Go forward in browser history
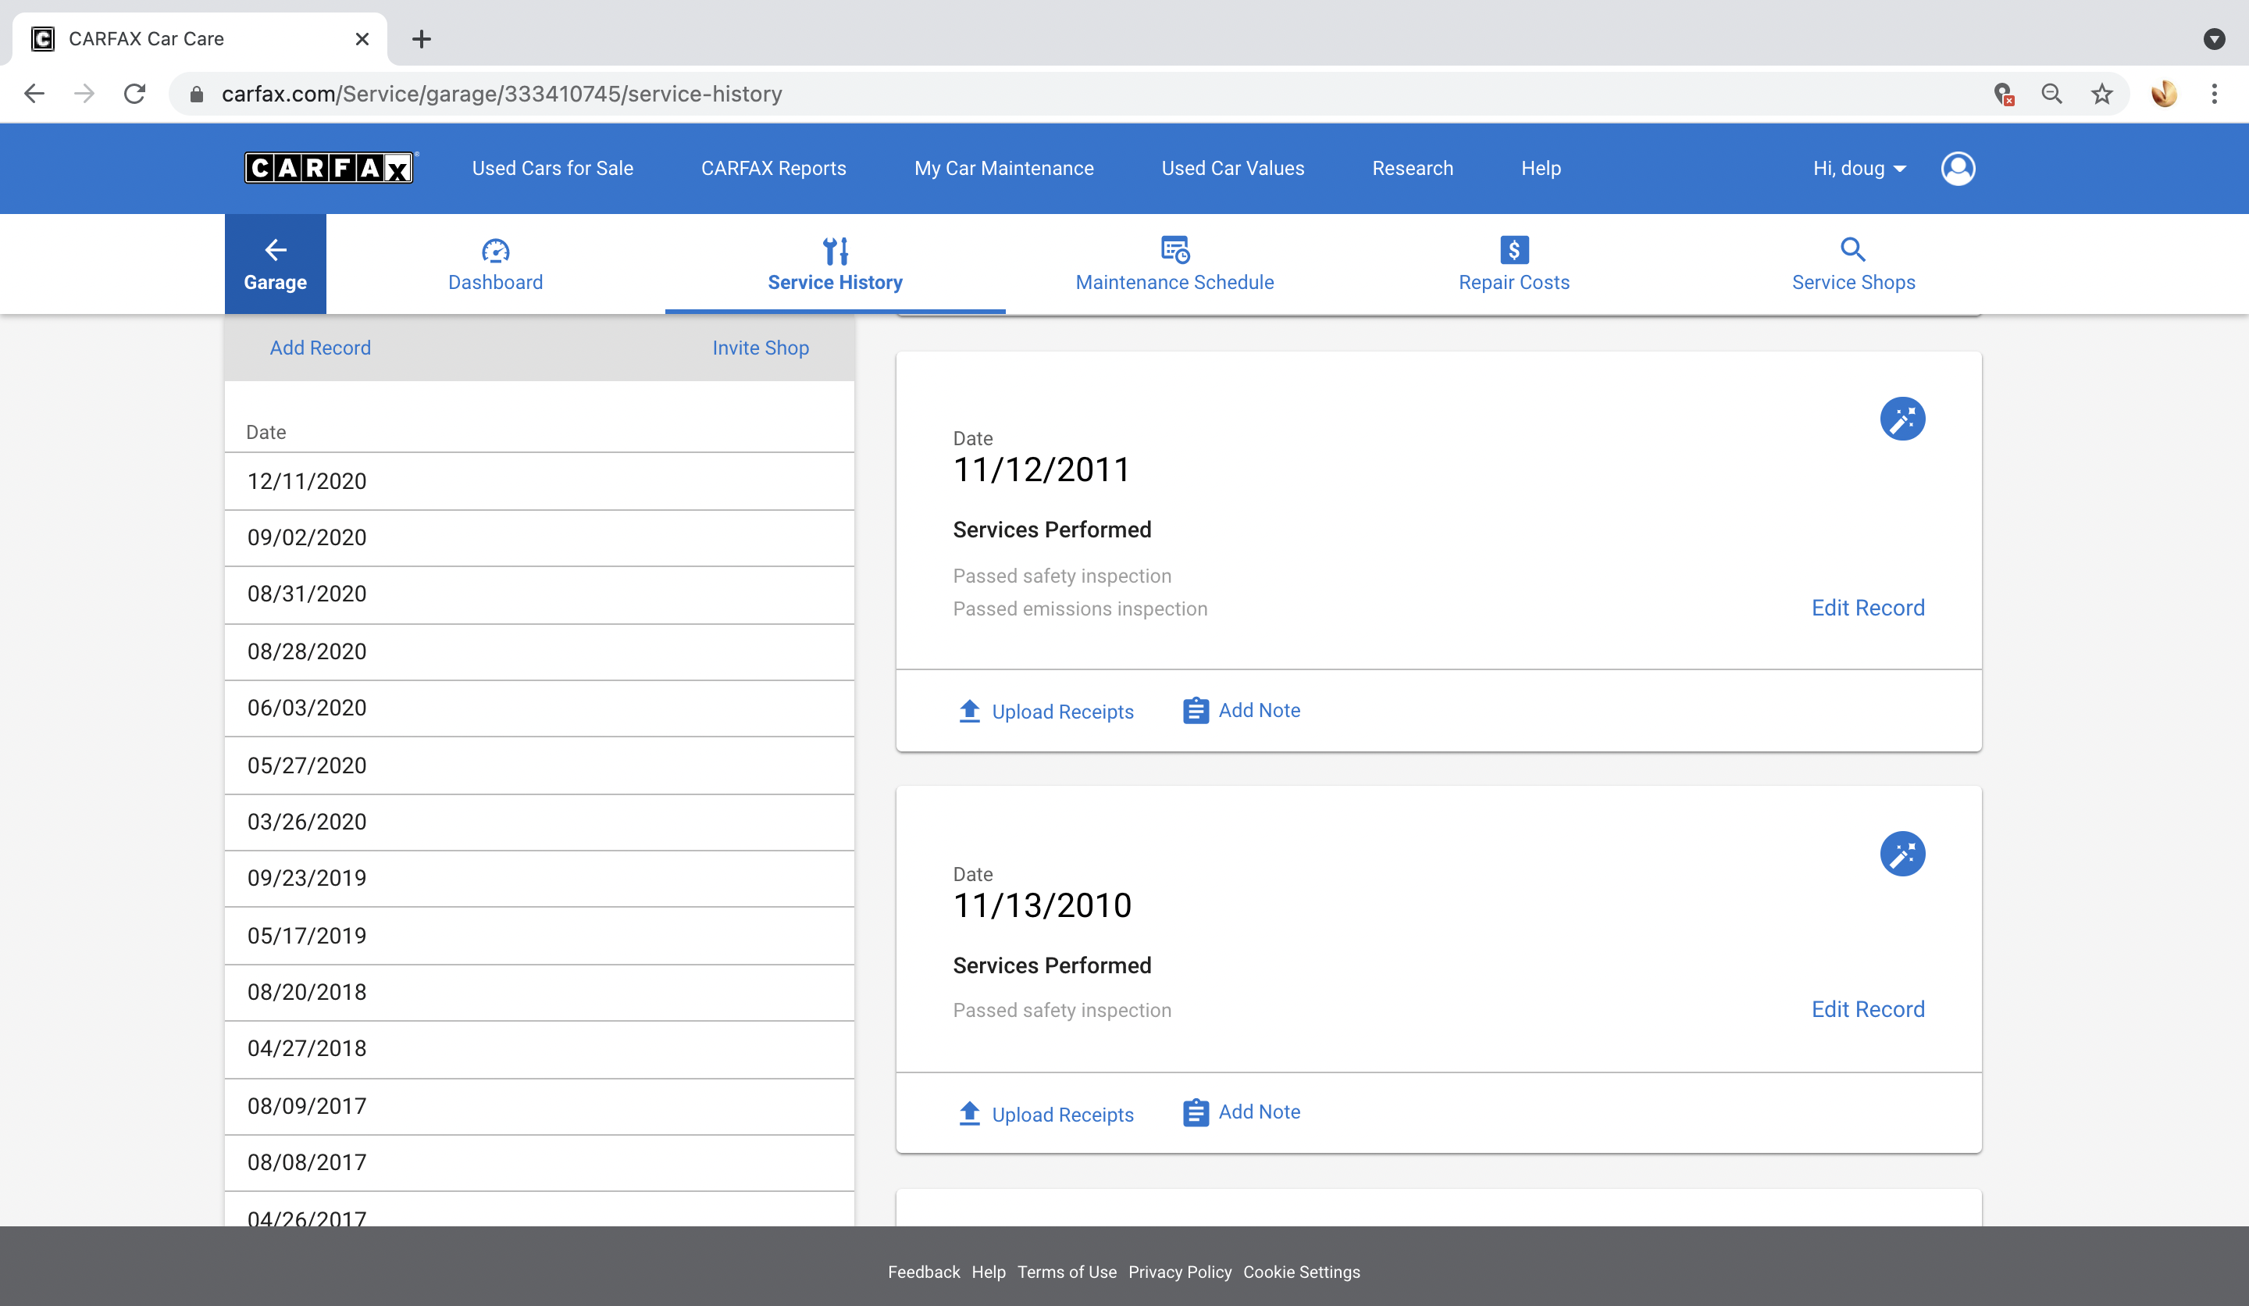Screen dimensions: 2249x1306 click(84, 94)
